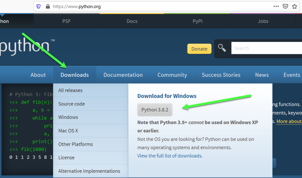Image resolution: width=302 pixels, height=178 pixels.
Task: Click the tracking protection shield icon
Action: tap(39, 6)
